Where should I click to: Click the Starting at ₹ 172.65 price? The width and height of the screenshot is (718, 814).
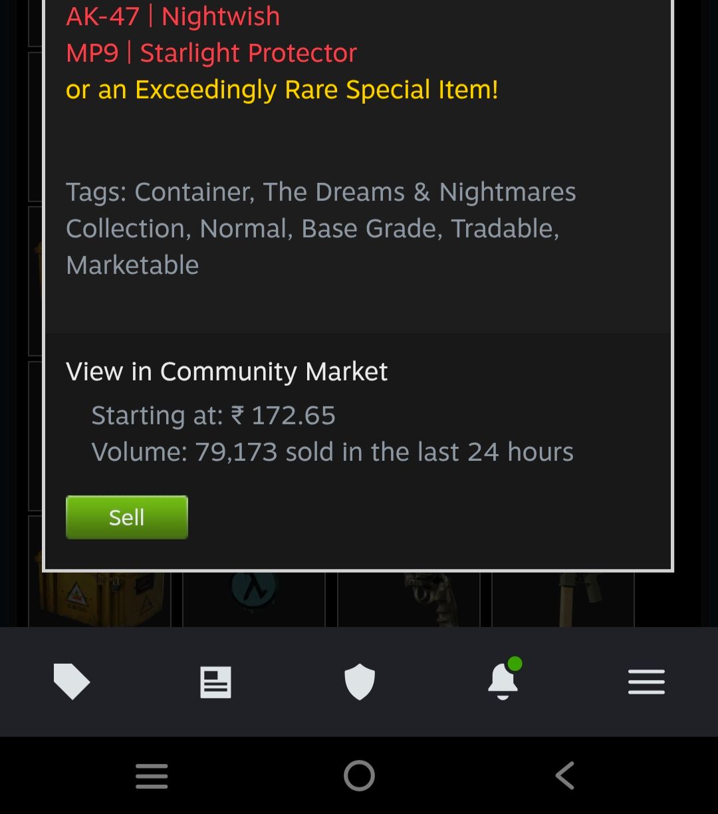tap(213, 415)
